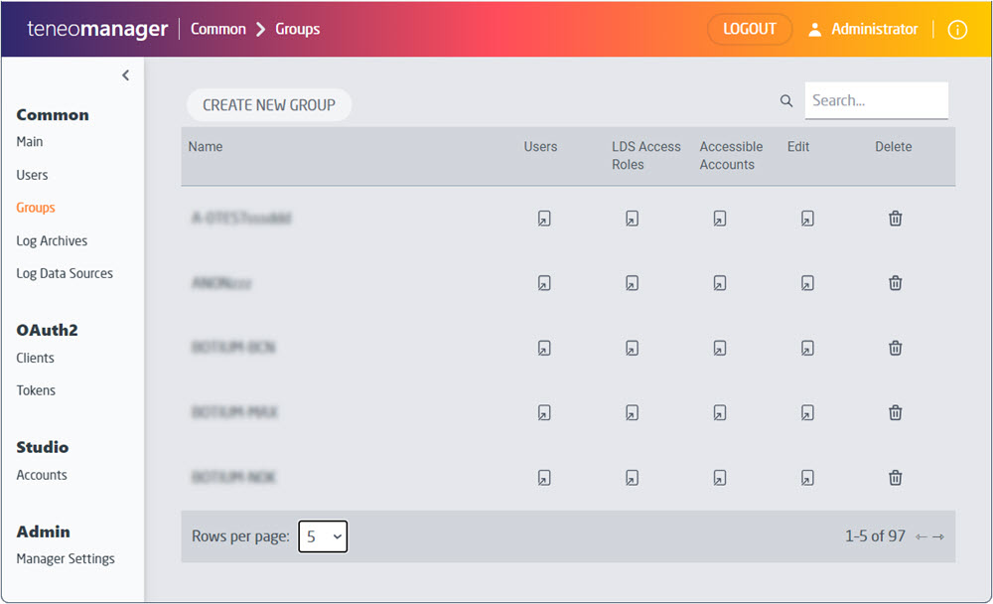993x604 pixels.
Task: Open Manager Settings under Admin
Action: point(65,558)
